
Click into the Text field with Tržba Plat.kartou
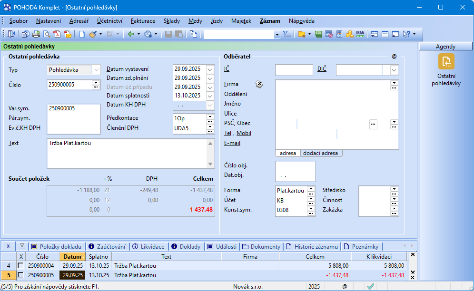[126, 152]
